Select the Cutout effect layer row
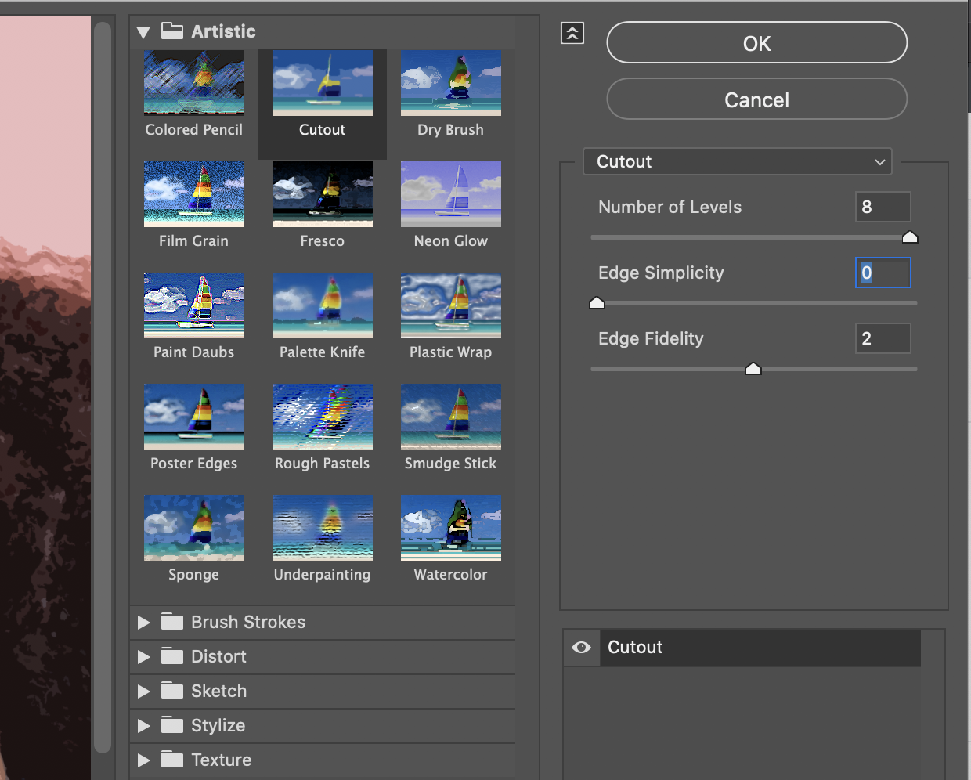This screenshot has height=780, width=971. click(760, 648)
